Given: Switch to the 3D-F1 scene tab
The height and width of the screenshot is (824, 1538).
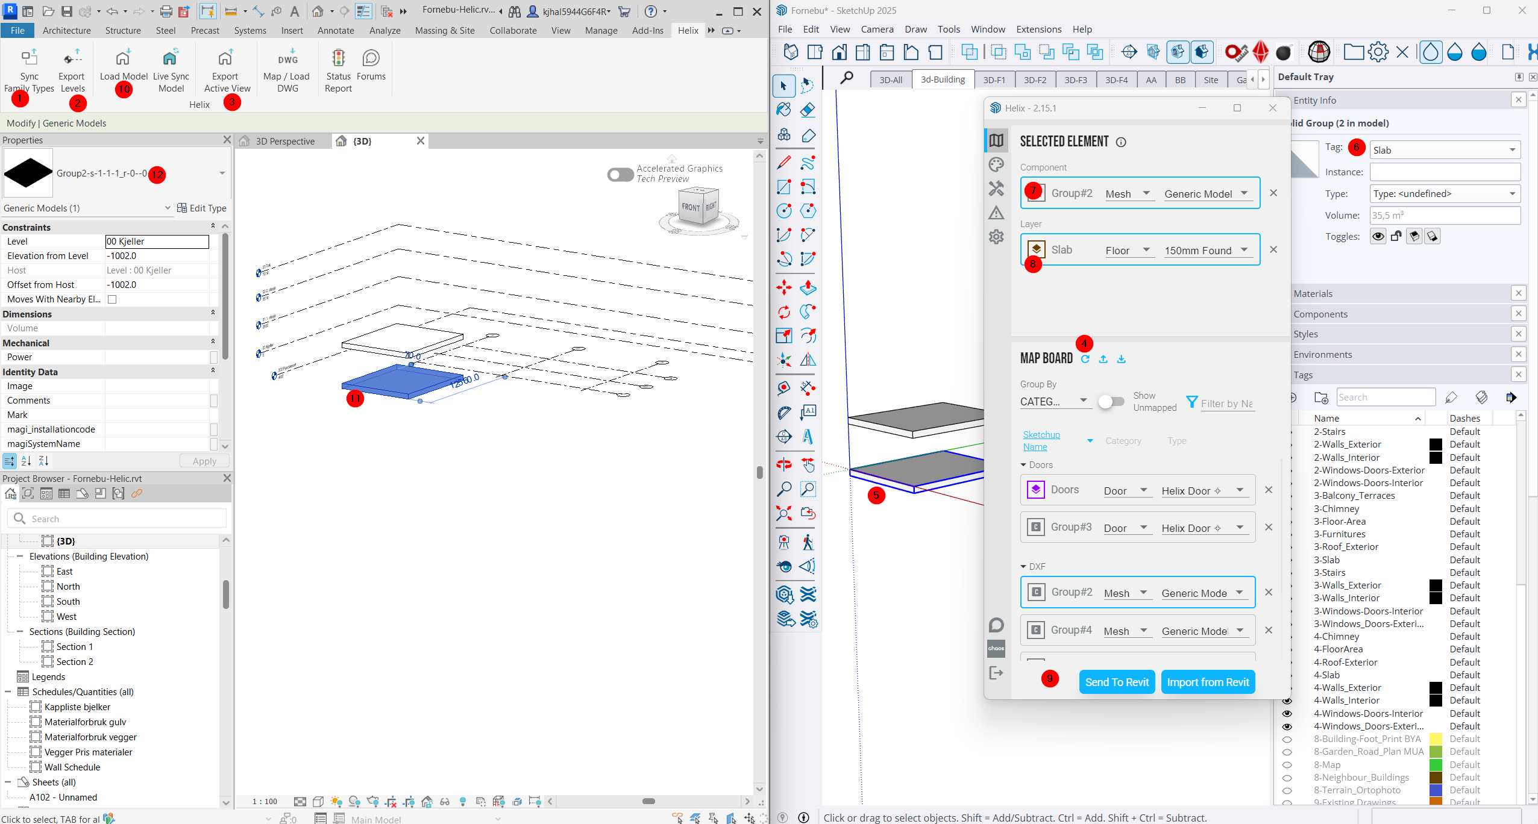Looking at the screenshot, I should [x=994, y=80].
